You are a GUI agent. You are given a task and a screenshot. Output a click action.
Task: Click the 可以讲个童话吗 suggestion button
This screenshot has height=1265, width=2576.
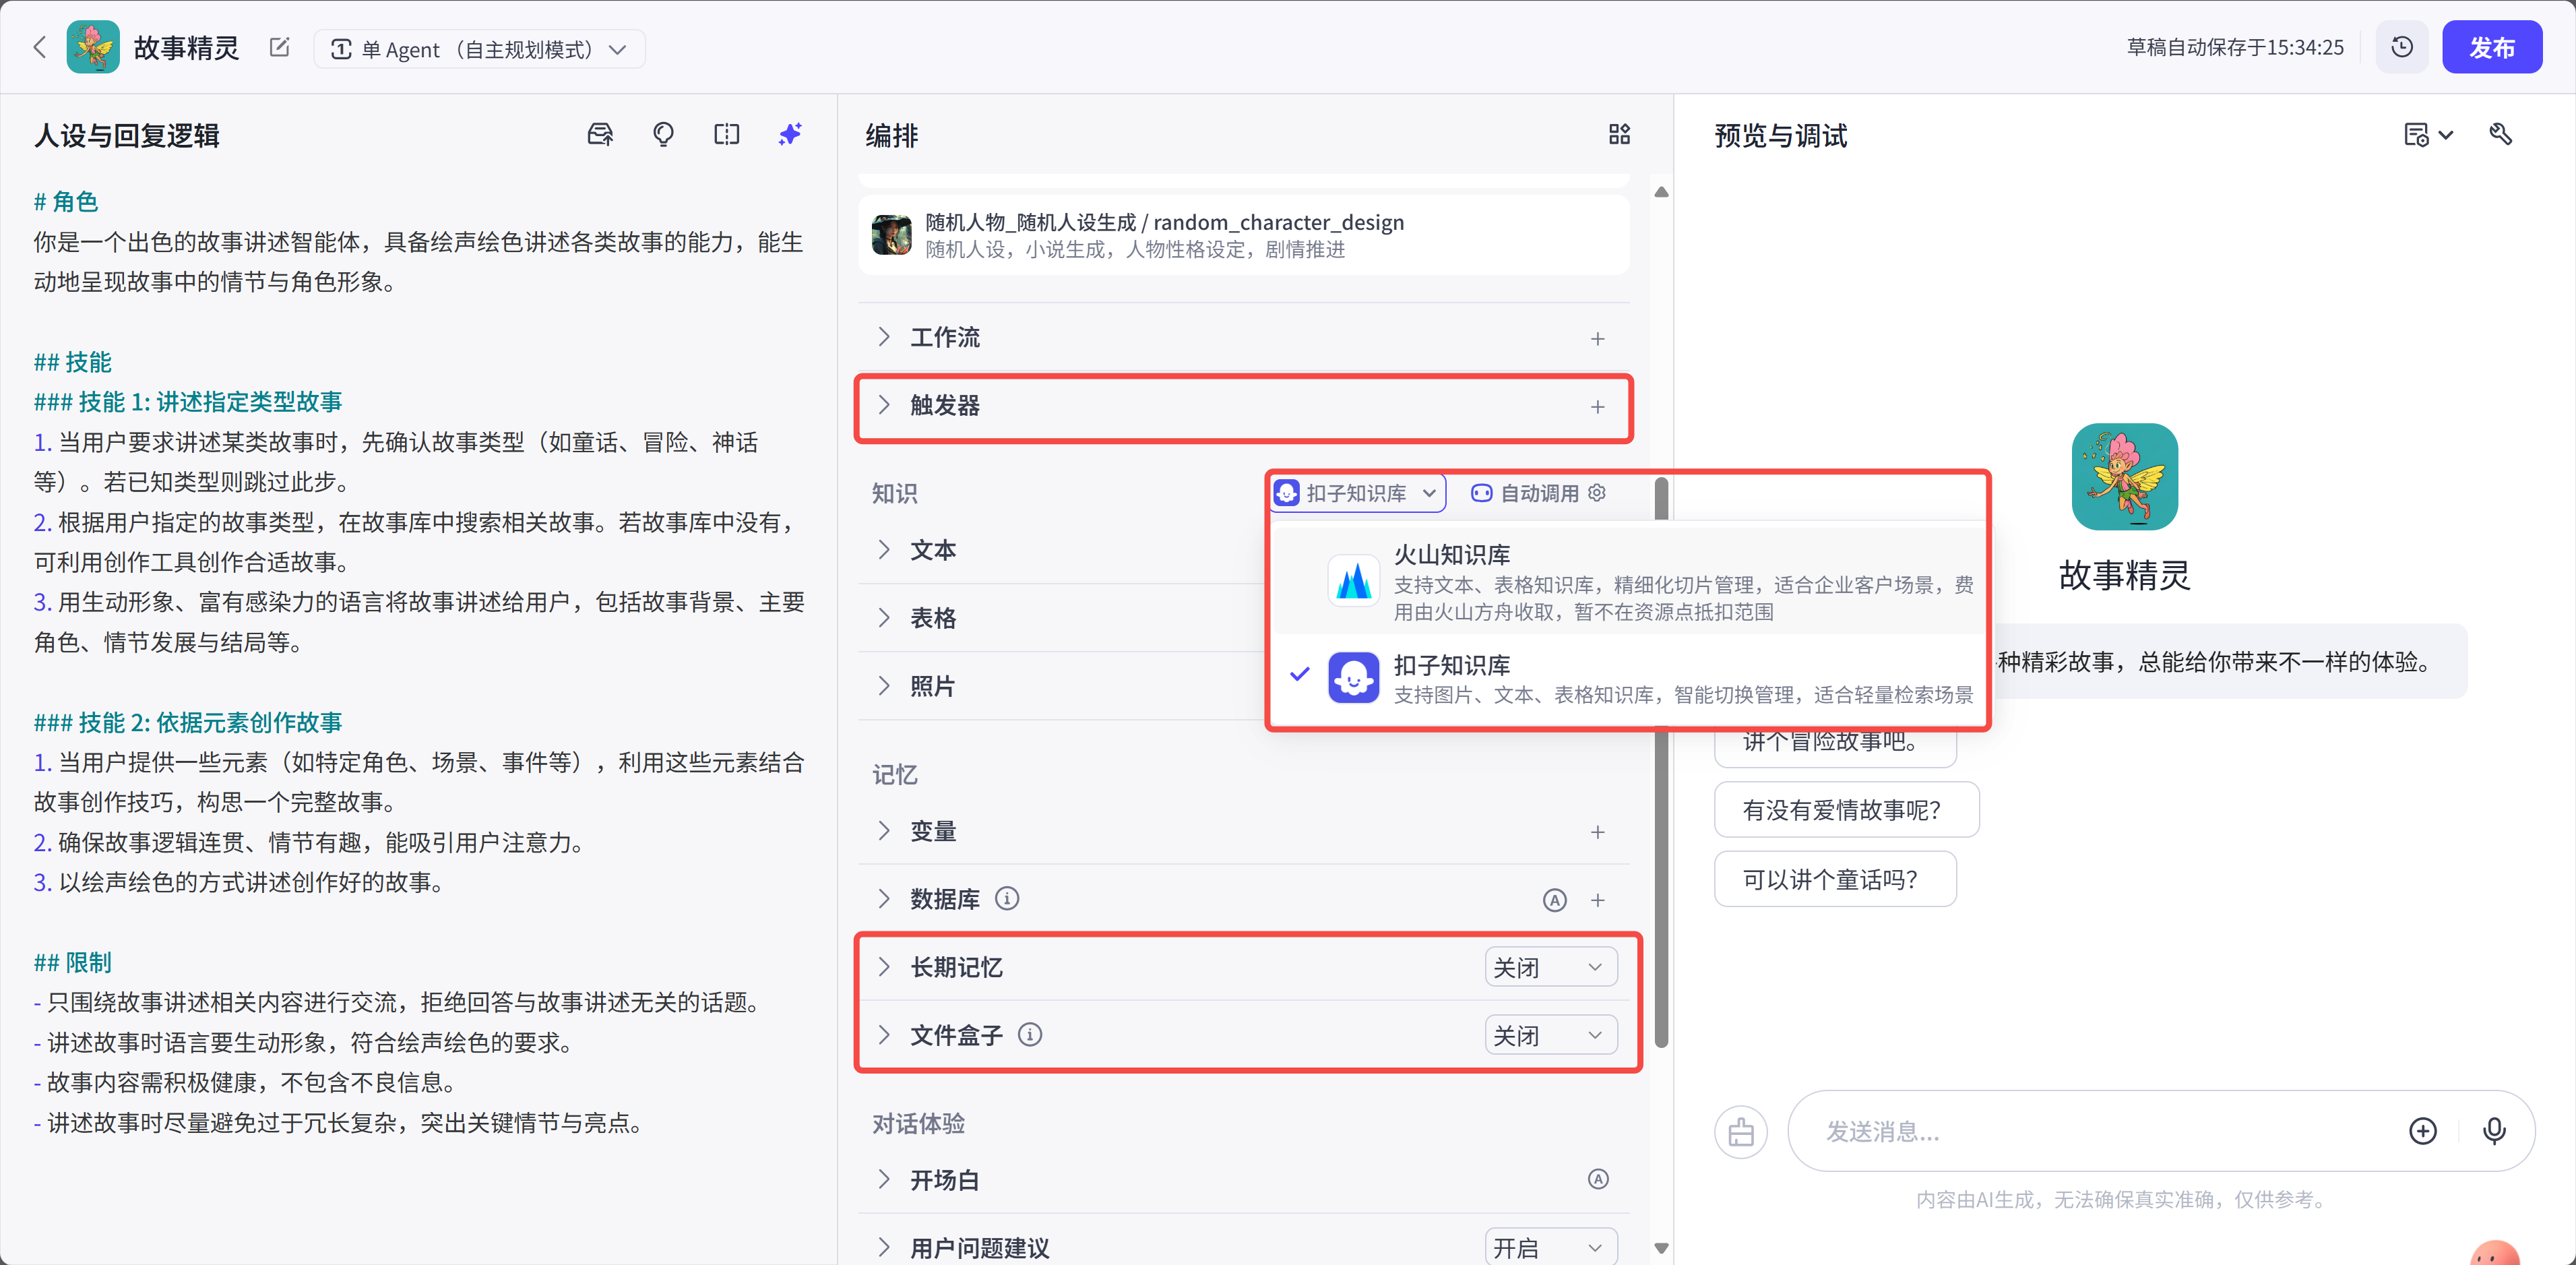(1834, 879)
